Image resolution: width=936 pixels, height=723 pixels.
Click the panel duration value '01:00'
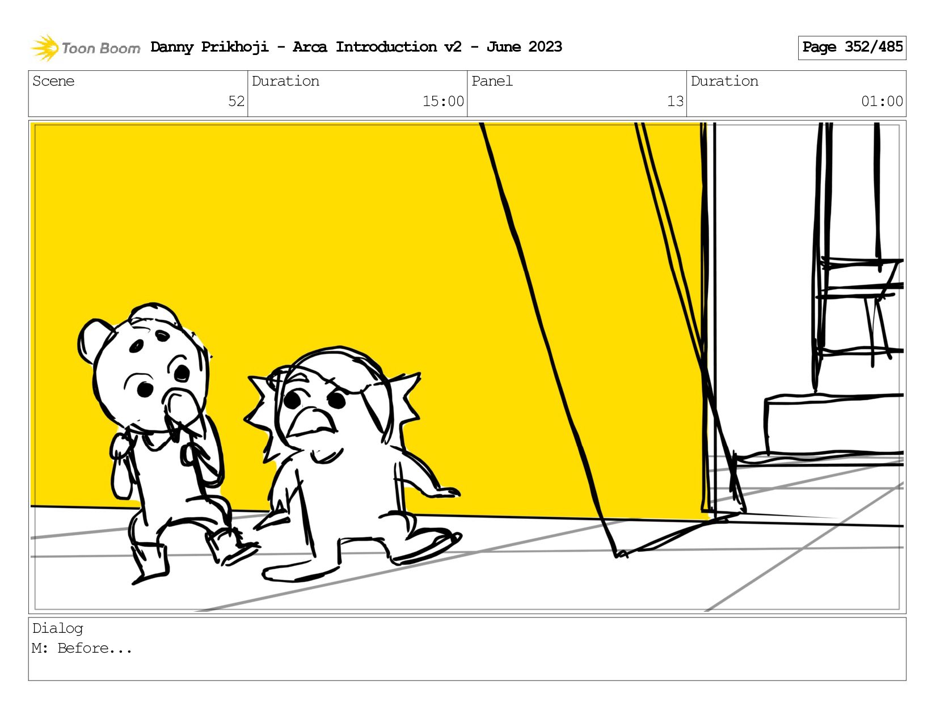pos(882,102)
